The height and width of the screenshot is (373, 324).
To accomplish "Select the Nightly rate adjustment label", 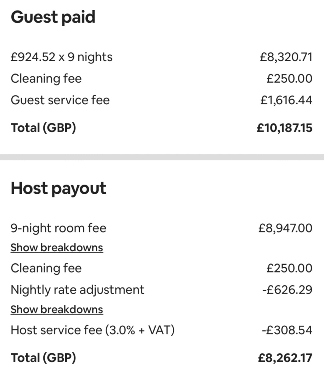I will (x=78, y=290).
